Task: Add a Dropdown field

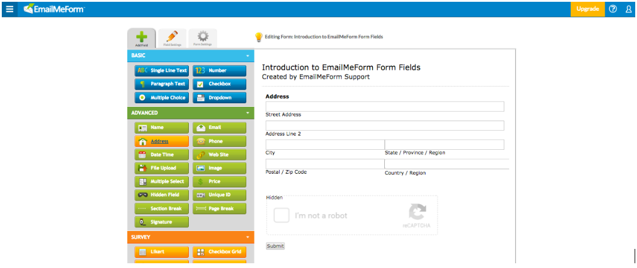Action: (219, 98)
